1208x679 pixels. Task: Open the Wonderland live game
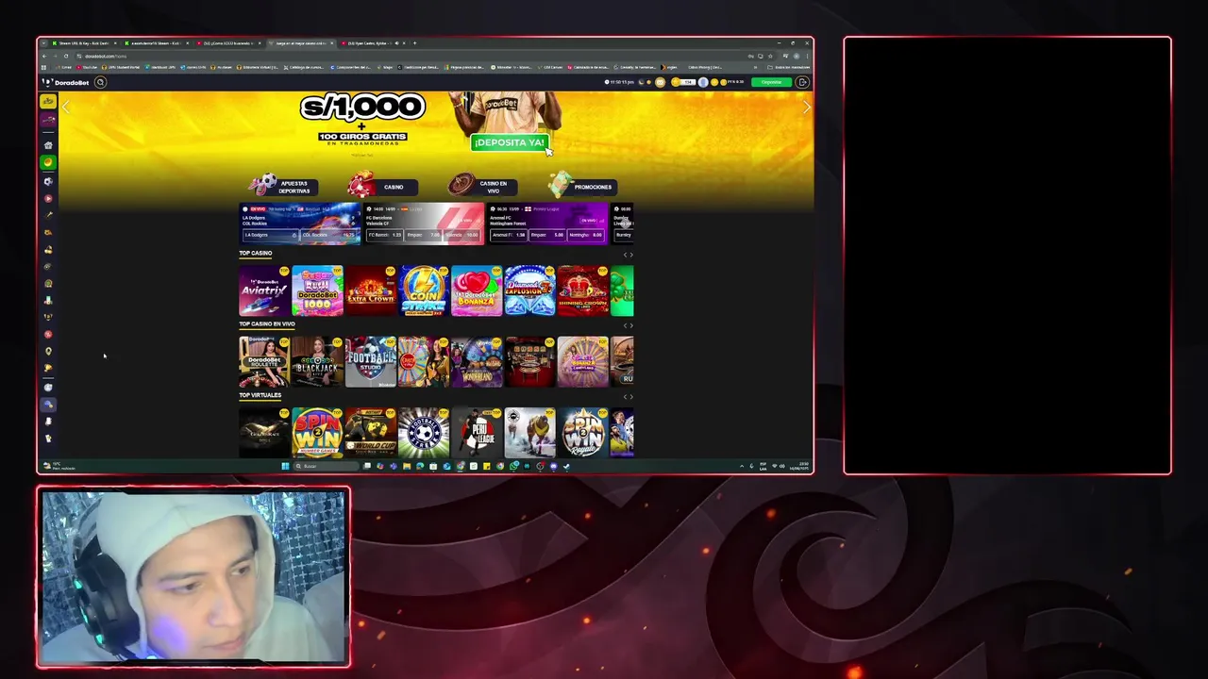[477, 361]
